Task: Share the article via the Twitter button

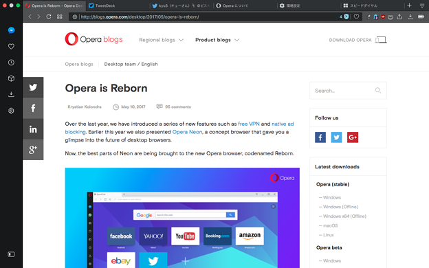Action: (x=33, y=87)
